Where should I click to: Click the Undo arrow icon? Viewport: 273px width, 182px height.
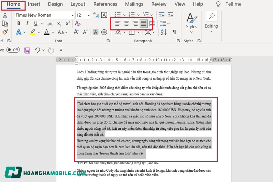pyautogui.click(x=38, y=50)
